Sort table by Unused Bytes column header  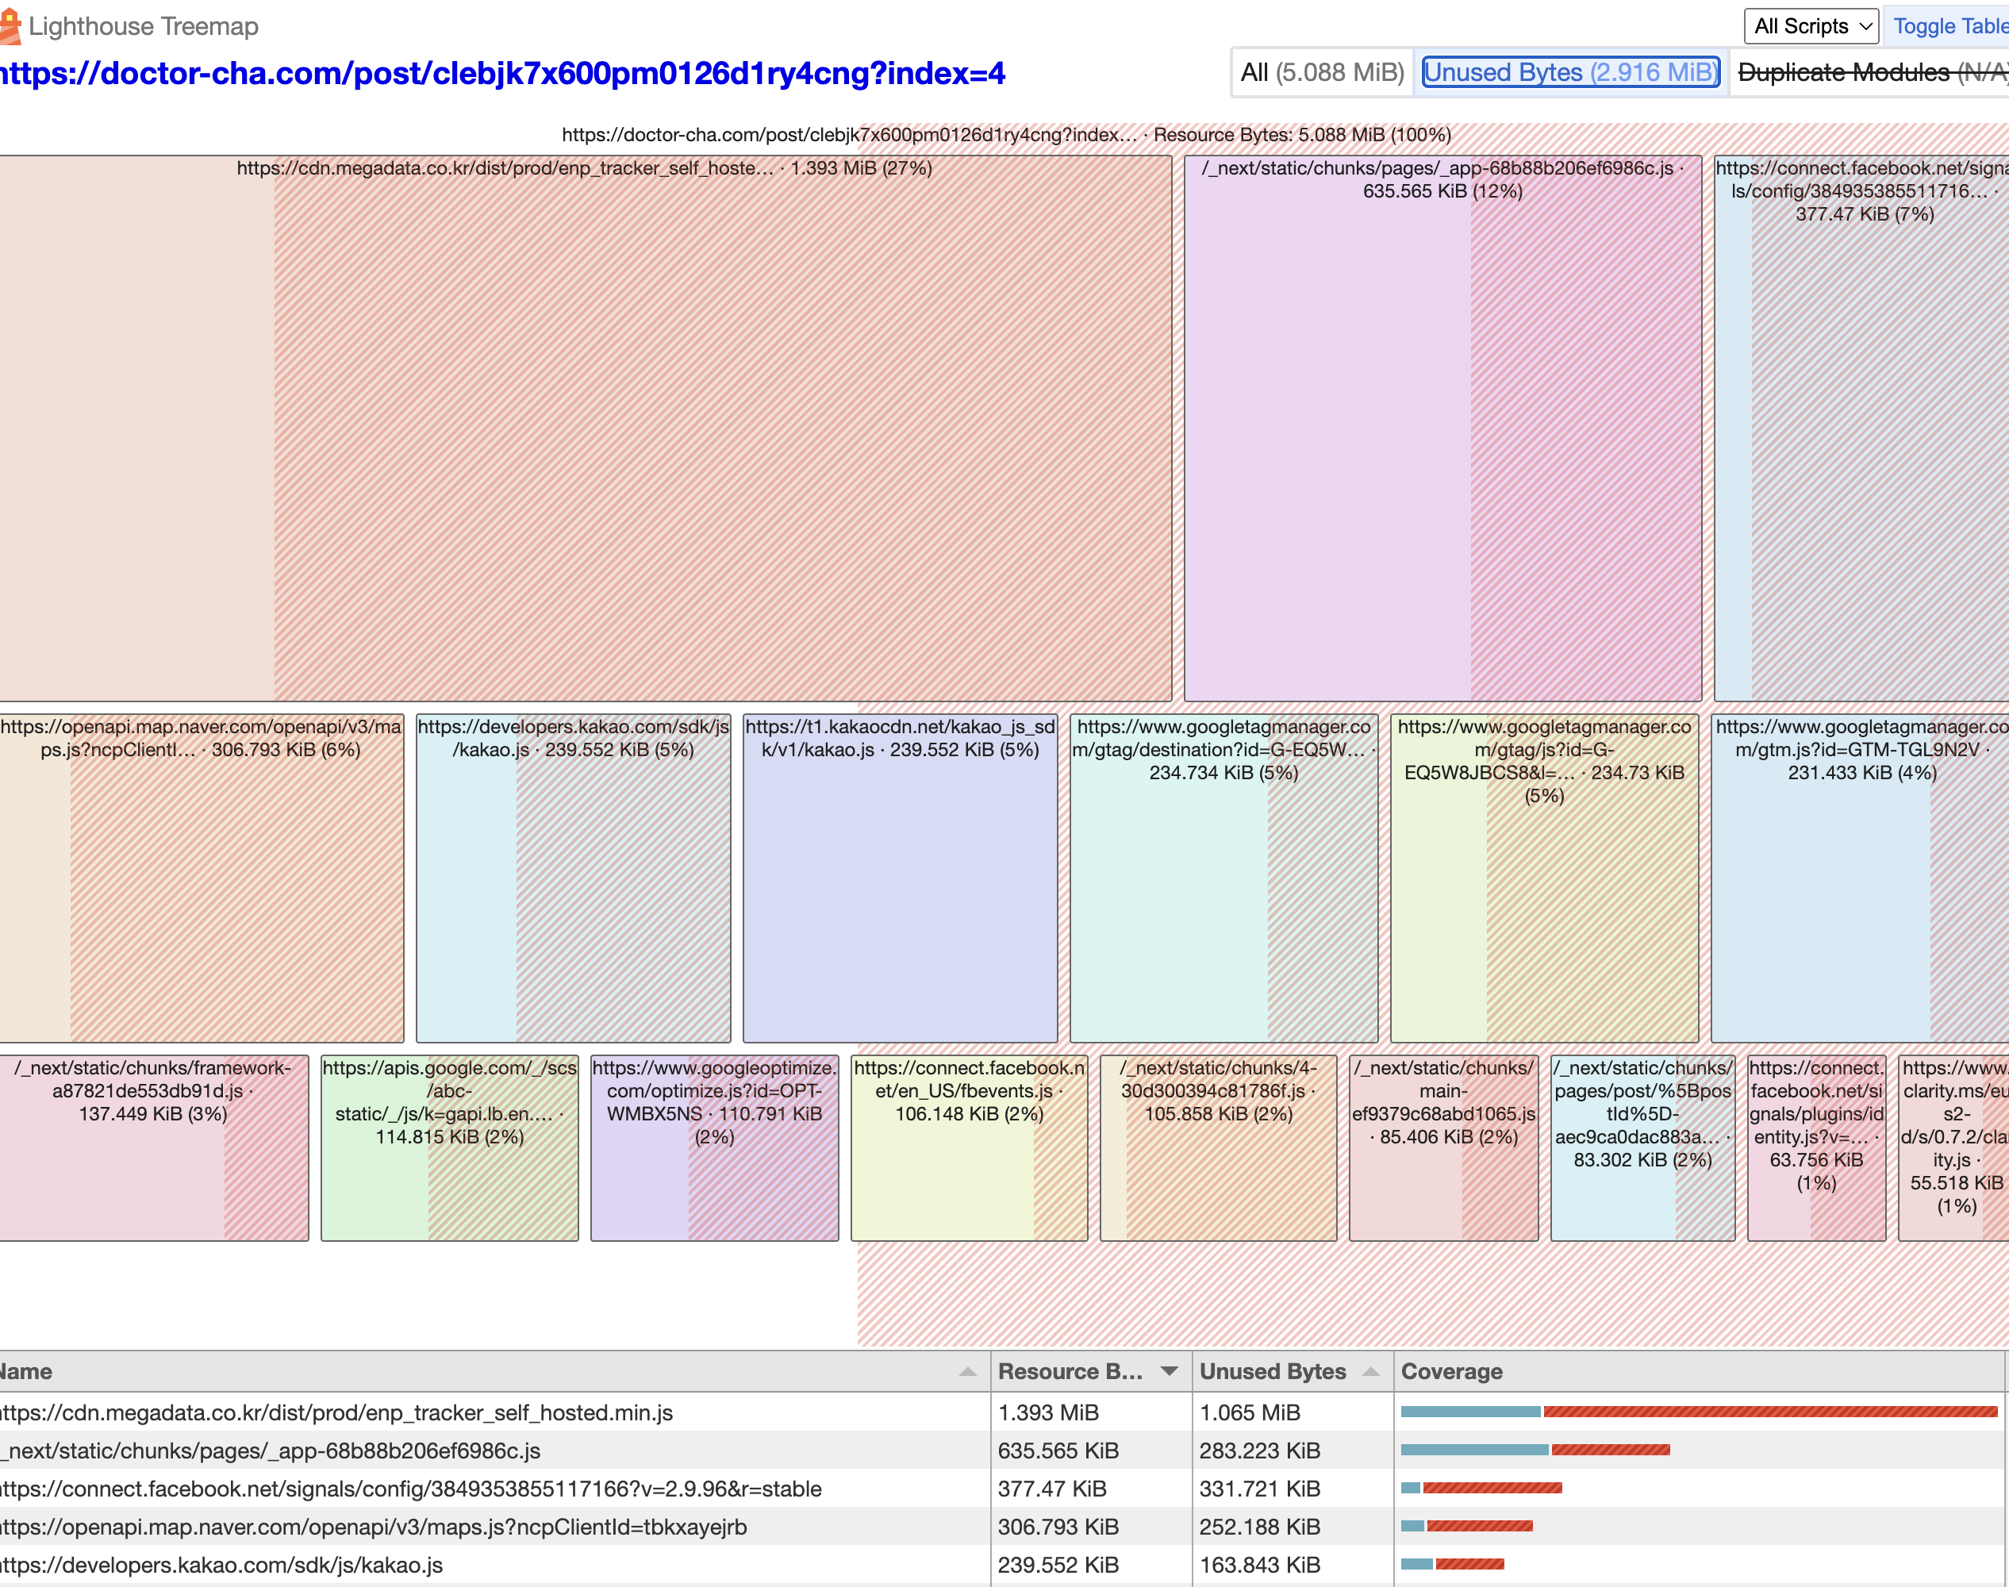pos(1293,1371)
